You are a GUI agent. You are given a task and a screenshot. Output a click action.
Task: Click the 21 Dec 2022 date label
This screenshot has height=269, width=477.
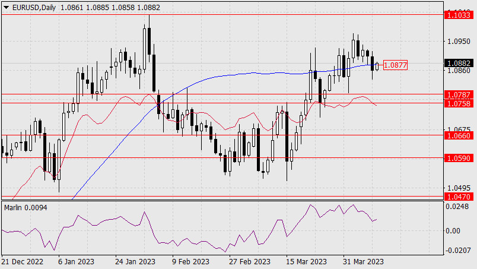coord(22,262)
